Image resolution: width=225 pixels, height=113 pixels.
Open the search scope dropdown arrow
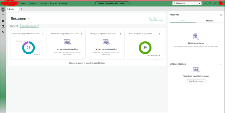pos(199,3)
